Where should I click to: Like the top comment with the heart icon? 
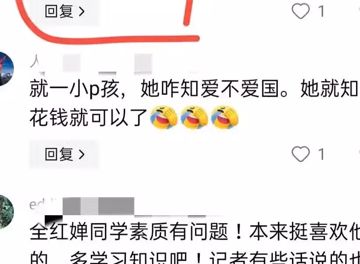[301, 11]
